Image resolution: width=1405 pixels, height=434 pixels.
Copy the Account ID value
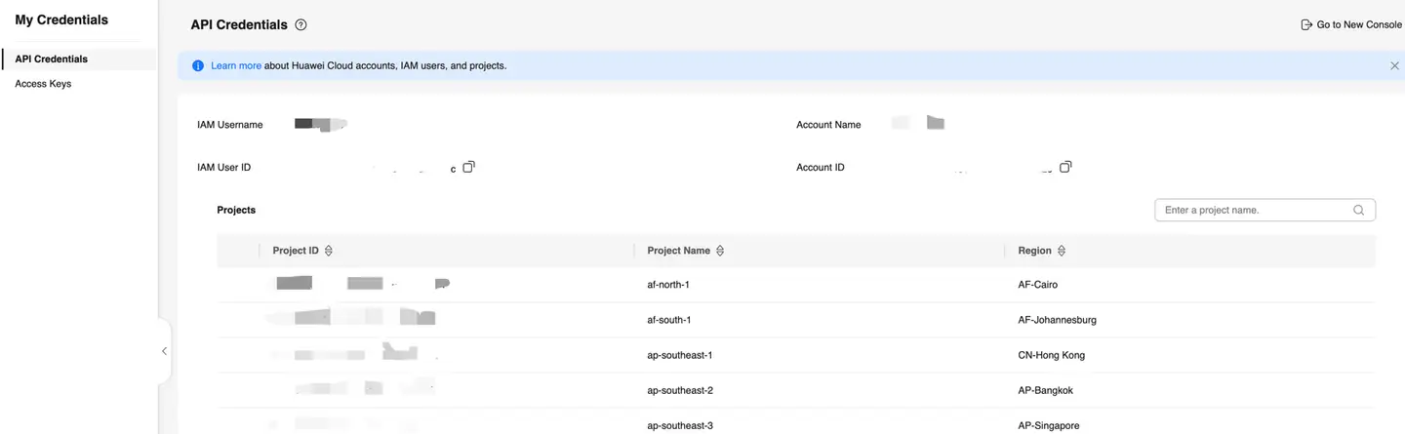click(x=1065, y=167)
